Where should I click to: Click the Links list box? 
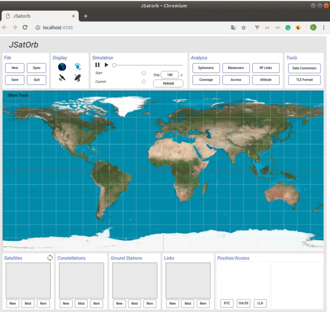point(188,280)
